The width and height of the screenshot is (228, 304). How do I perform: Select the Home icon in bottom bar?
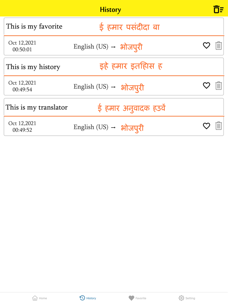click(35, 297)
